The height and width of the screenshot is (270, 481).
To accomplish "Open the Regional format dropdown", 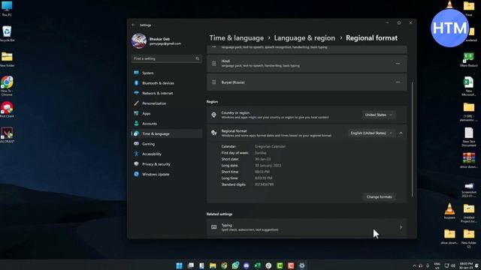I will pos(371,133).
